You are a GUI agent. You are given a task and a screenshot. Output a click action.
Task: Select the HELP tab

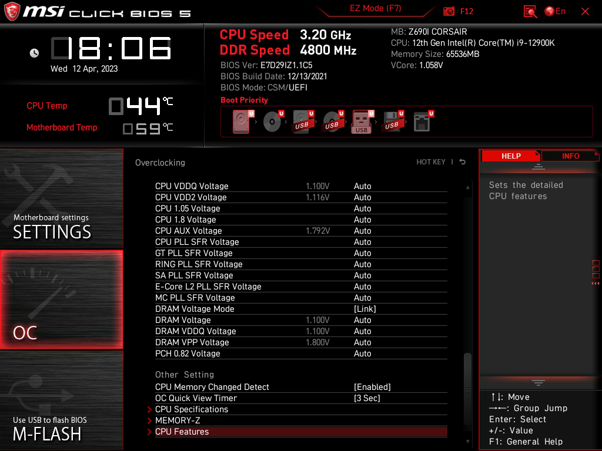coord(510,155)
